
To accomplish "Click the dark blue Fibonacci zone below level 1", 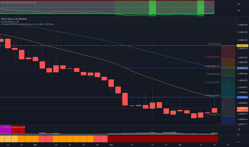I will point(228,120).
